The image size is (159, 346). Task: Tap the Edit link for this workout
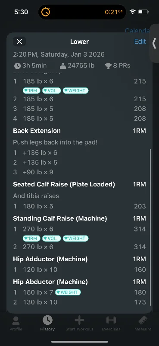click(140, 42)
